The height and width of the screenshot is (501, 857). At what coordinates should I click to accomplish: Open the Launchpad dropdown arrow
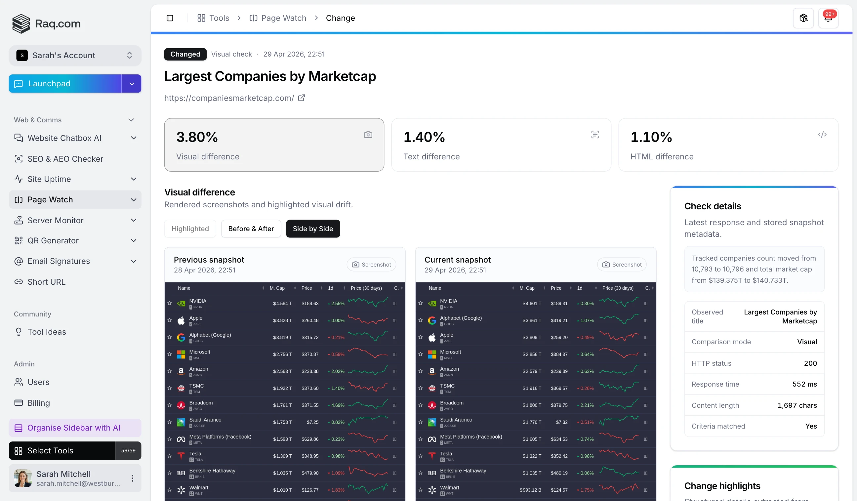[132, 83]
